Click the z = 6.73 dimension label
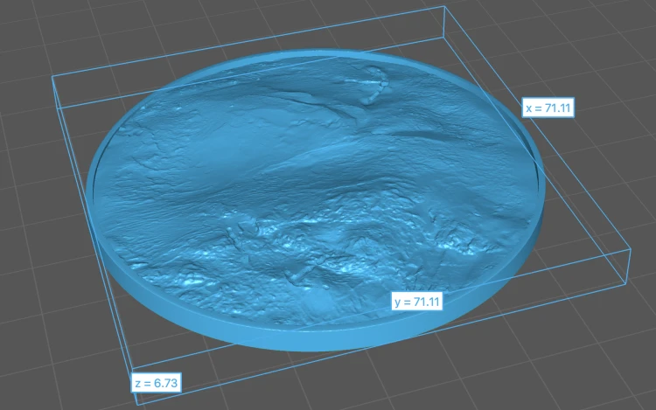This screenshot has height=410, width=656. point(156,383)
